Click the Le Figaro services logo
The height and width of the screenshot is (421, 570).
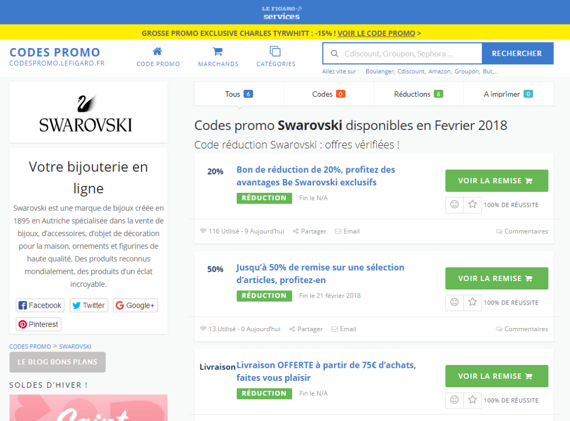click(x=282, y=13)
